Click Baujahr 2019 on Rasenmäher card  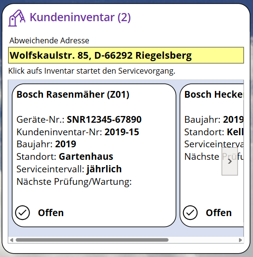(x=46, y=144)
